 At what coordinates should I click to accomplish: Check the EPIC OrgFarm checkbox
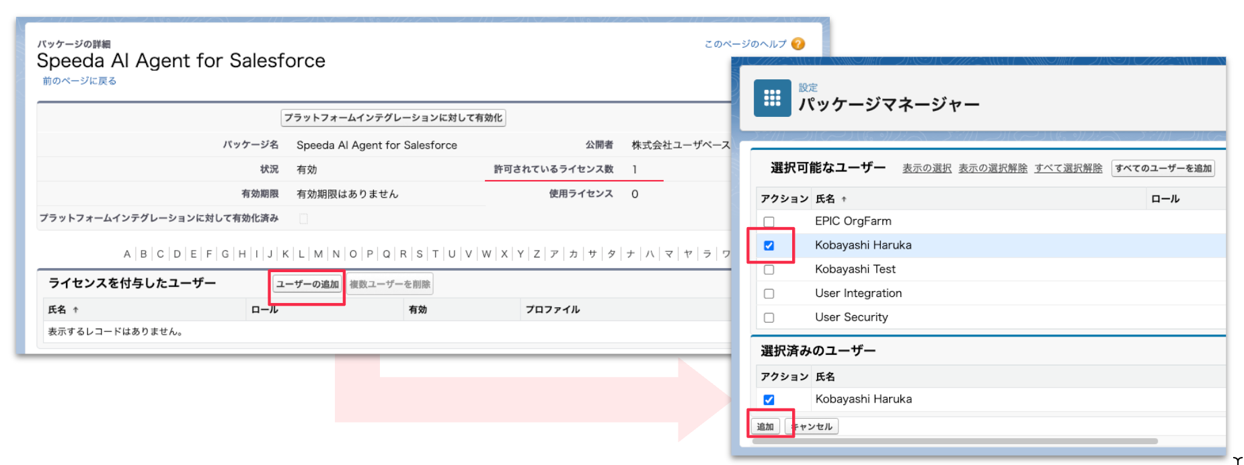click(x=769, y=222)
